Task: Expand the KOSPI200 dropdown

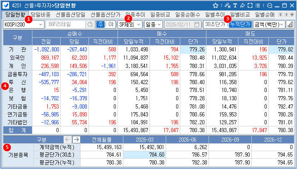Action: [24, 24]
